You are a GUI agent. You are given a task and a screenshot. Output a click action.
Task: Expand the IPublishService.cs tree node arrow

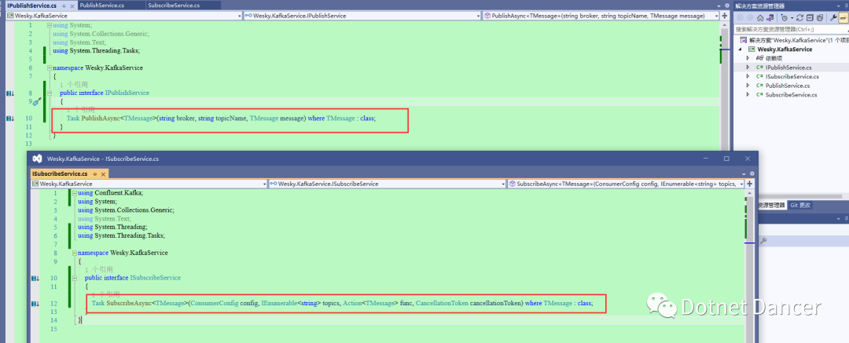tap(748, 67)
